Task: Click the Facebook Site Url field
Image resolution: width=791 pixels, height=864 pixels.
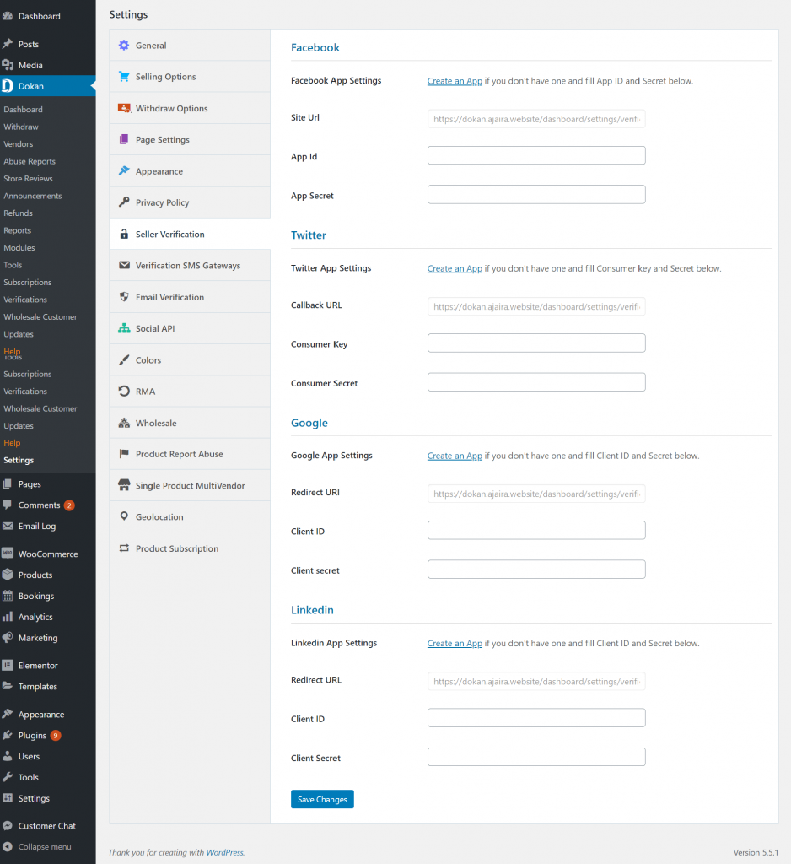Action: (536, 119)
